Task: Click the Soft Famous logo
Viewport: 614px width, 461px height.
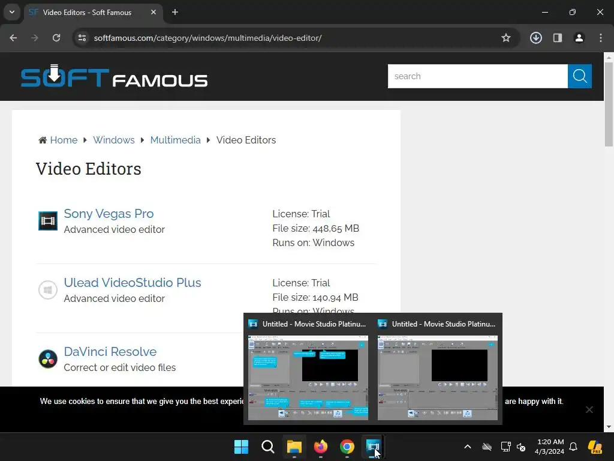Action: coord(114,76)
